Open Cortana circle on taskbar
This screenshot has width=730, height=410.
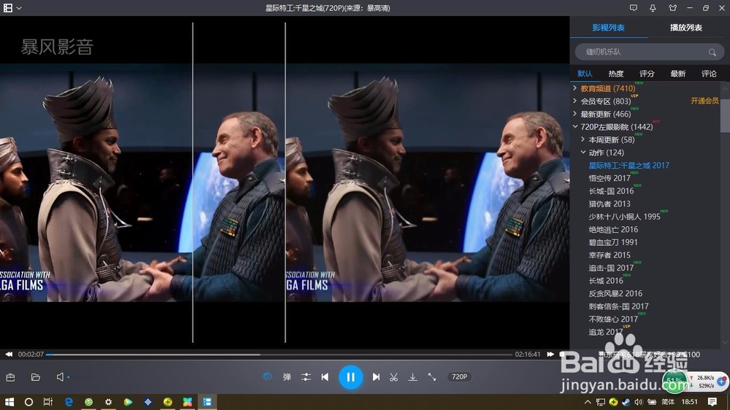pyautogui.click(x=28, y=402)
